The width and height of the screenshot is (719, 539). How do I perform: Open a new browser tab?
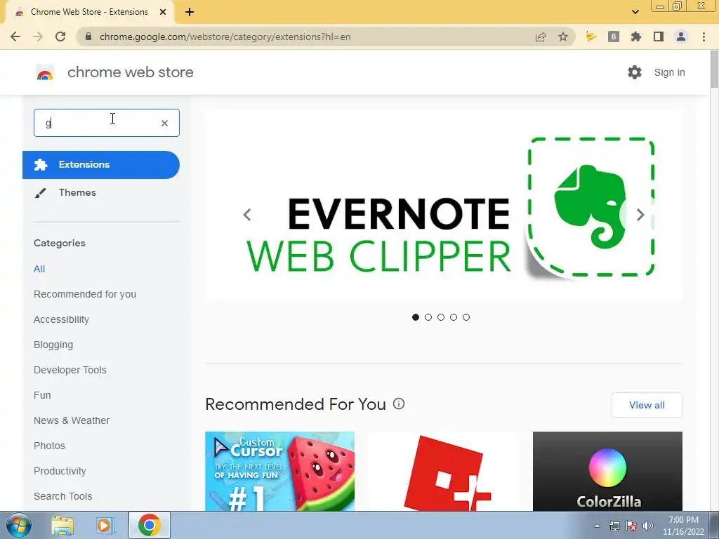(190, 12)
